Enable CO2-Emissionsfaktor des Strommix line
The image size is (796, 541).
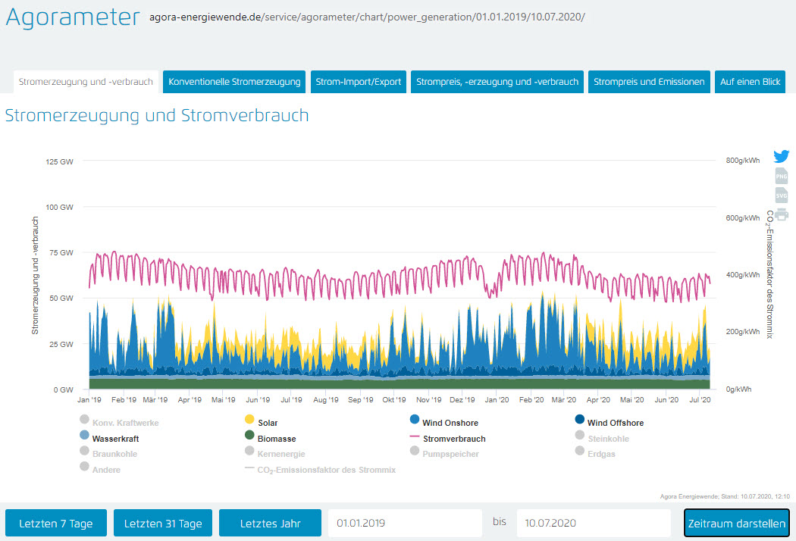click(x=326, y=470)
